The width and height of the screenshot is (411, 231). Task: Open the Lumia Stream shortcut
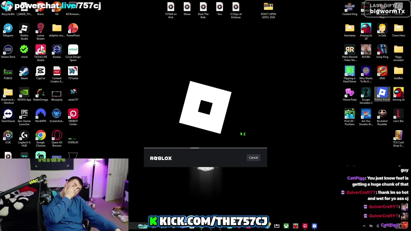click(x=40, y=31)
